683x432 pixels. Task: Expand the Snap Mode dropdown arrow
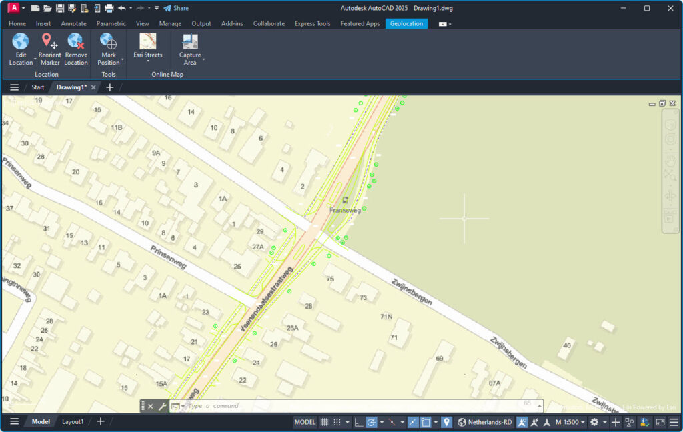[348, 422]
